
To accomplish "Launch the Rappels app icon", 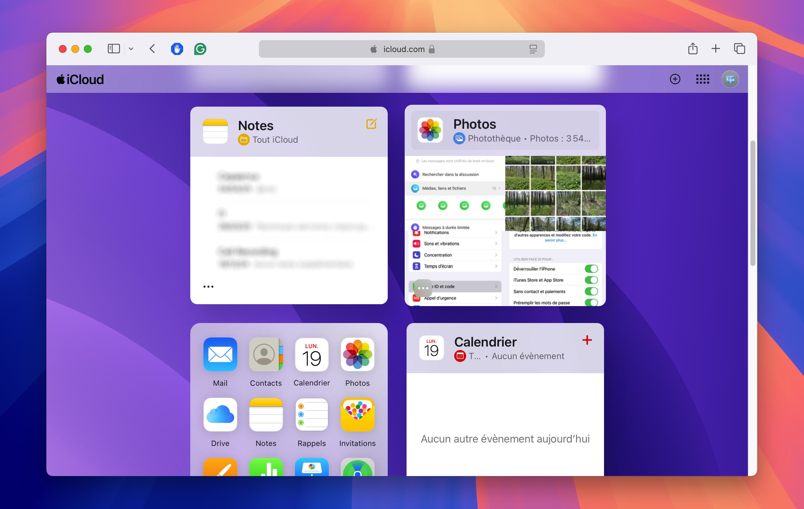I will [x=312, y=415].
